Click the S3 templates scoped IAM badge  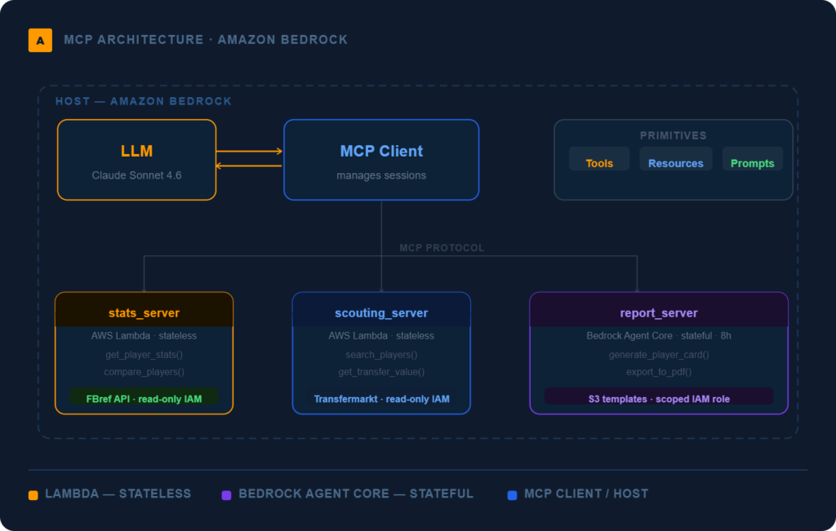(658, 399)
